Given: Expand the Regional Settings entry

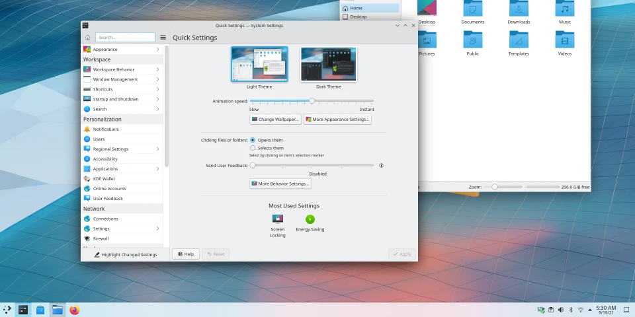Looking at the screenshot, I should [x=157, y=149].
